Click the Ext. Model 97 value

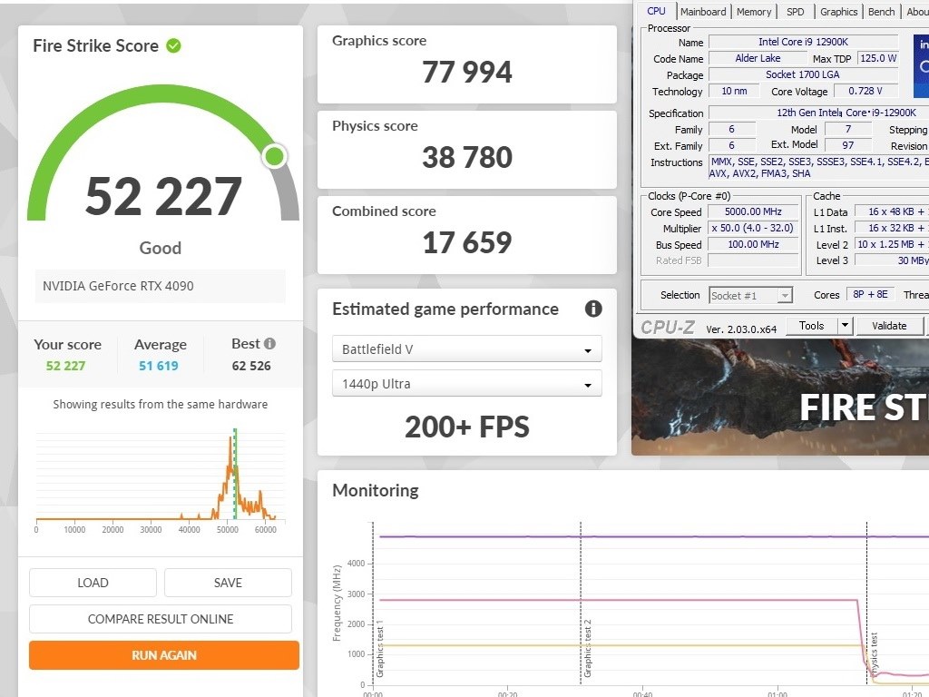[848, 145]
